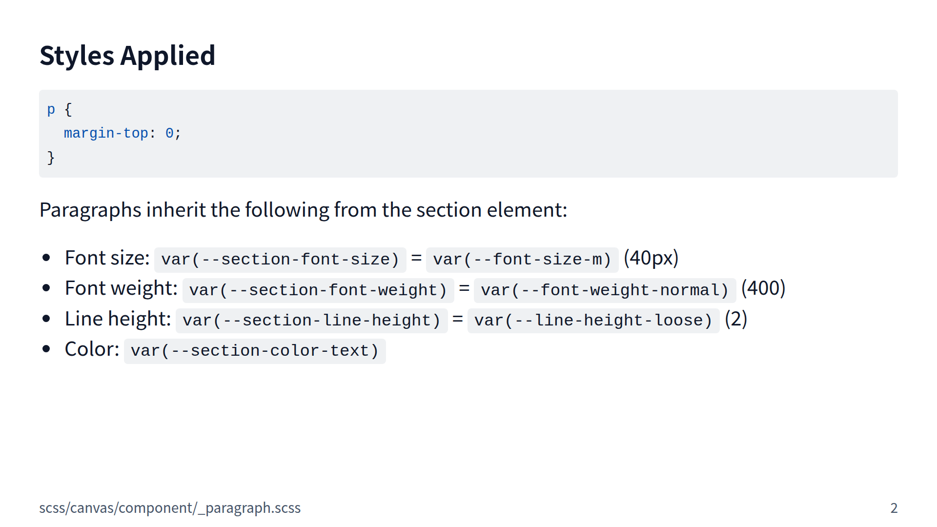
Task: Select the "margin-top: 0;" code line
Action: point(122,133)
